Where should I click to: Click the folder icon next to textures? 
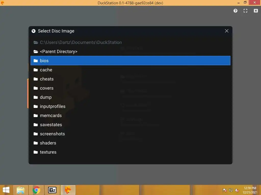pos(36,152)
